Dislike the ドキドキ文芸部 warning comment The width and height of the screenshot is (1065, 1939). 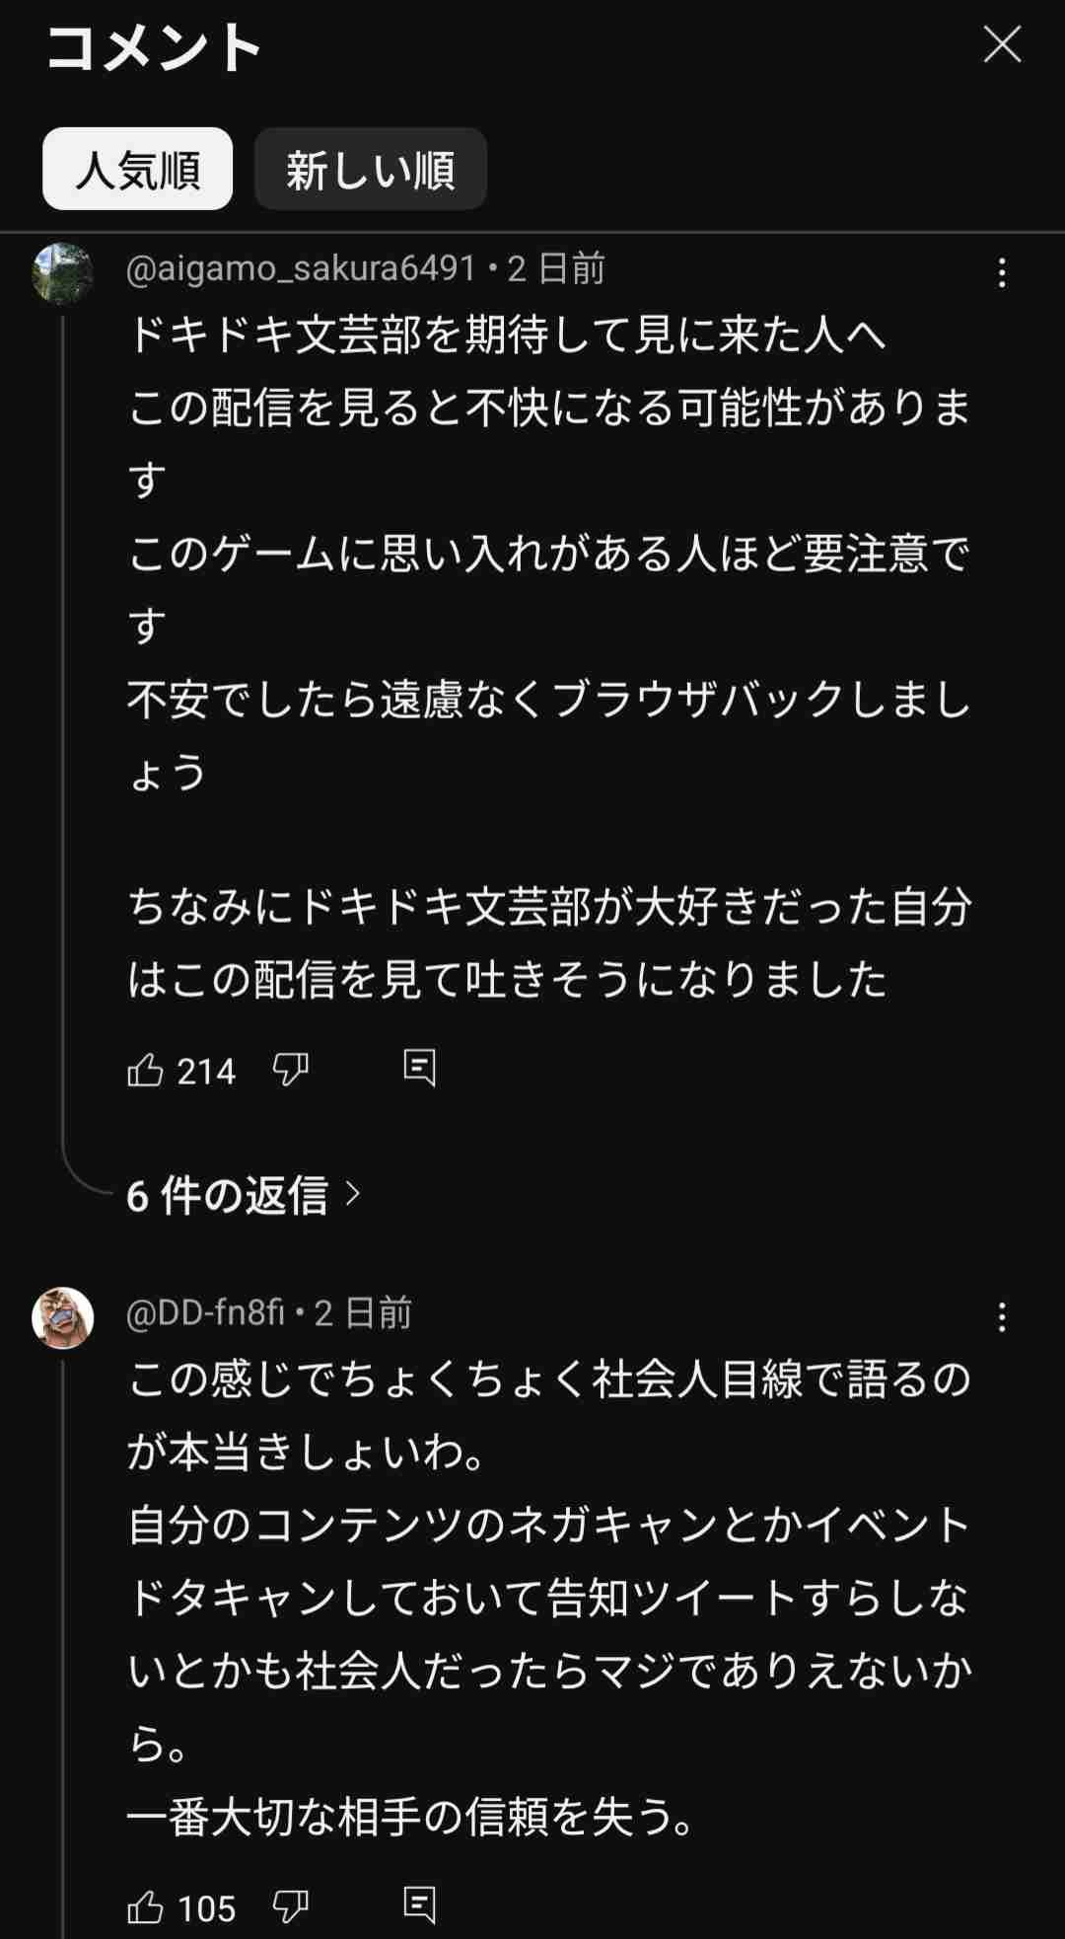coord(290,1070)
